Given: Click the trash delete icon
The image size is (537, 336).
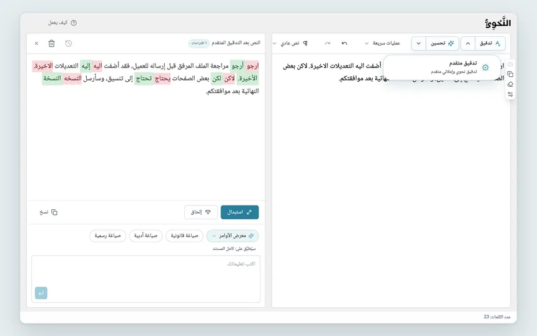Looking at the screenshot, I should click(51, 43).
